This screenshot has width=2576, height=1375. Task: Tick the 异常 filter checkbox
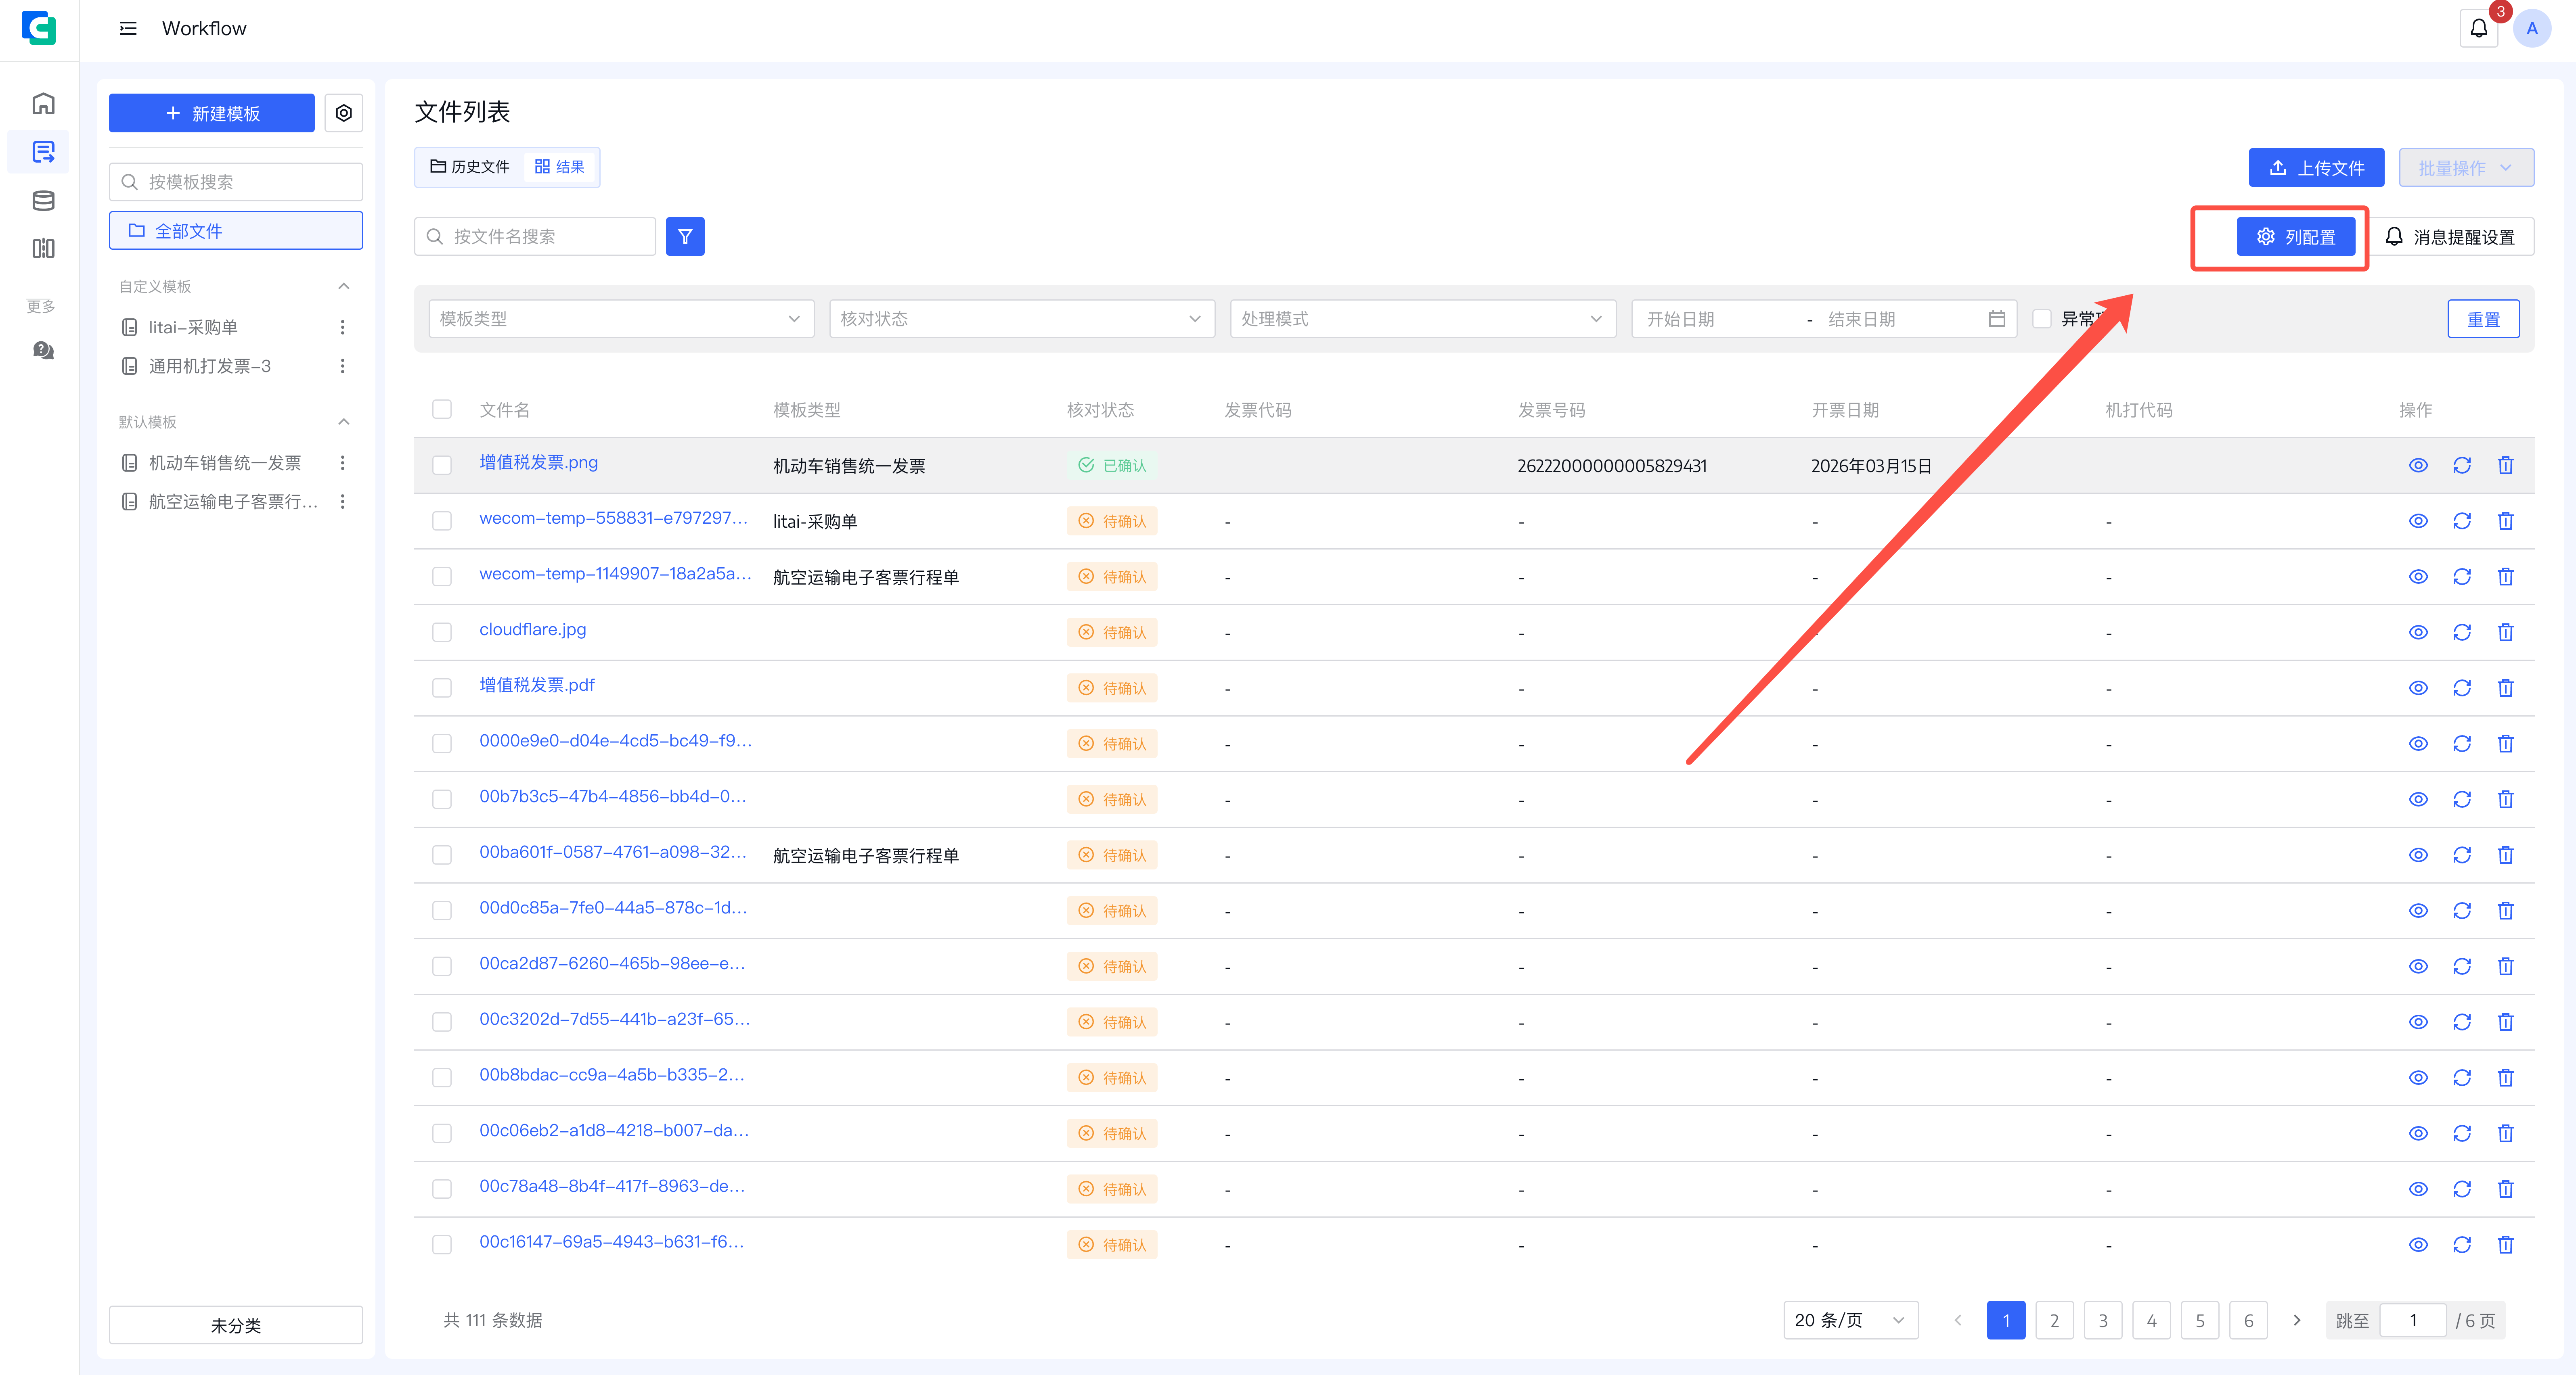tap(2042, 319)
